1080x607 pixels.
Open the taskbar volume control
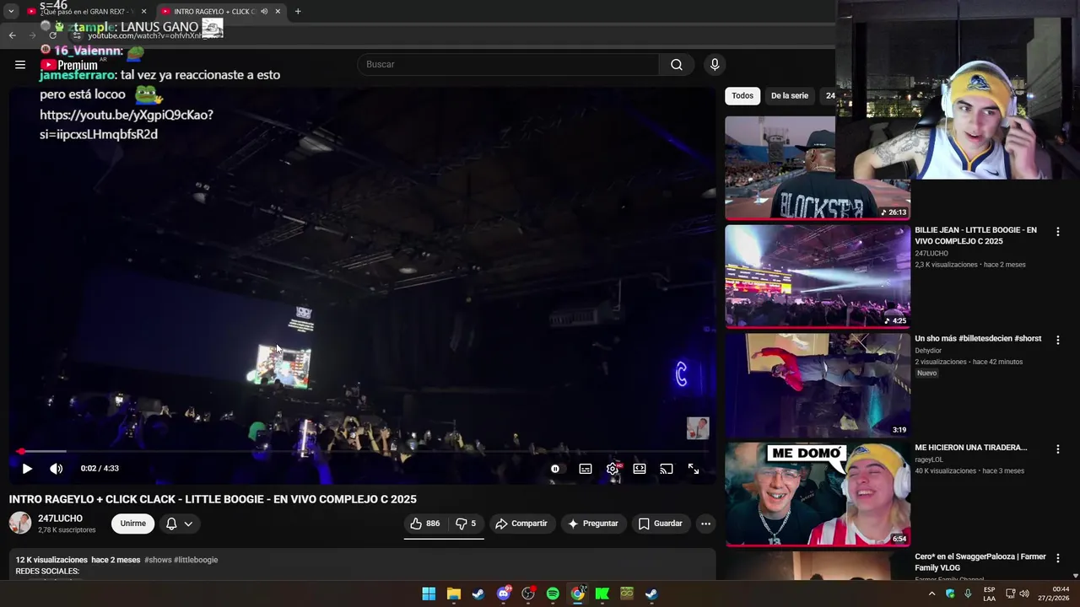click(1024, 594)
